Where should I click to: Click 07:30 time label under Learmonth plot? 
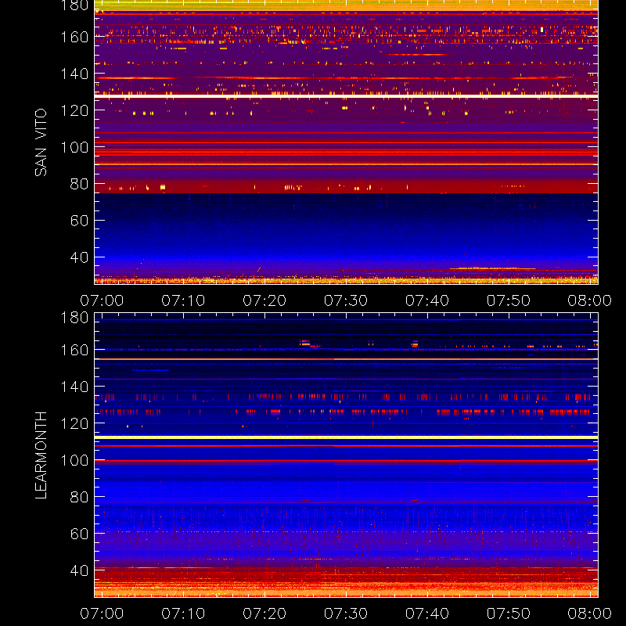pyautogui.click(x=346, y=613)
